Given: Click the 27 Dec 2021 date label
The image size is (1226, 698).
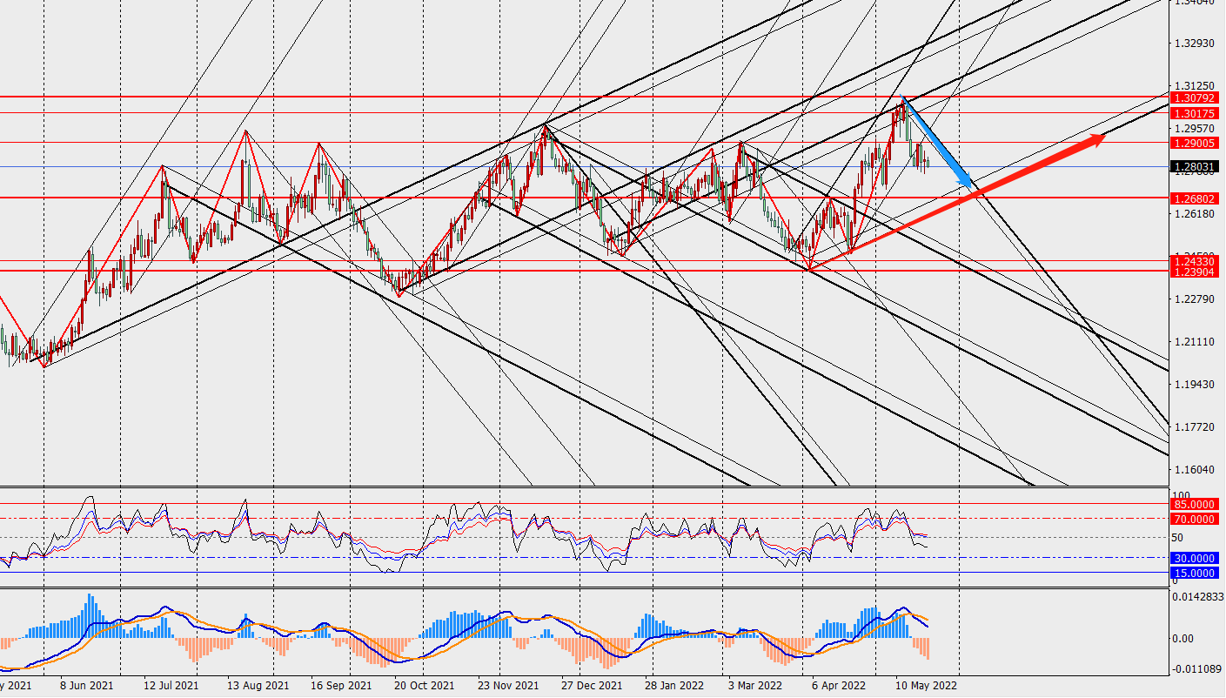Looking at the screenshot, I should 592,686.
